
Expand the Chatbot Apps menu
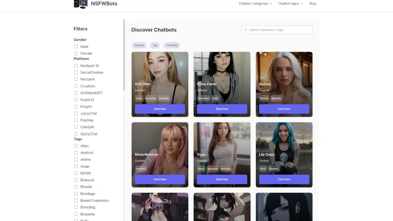(x=291, y=4)
